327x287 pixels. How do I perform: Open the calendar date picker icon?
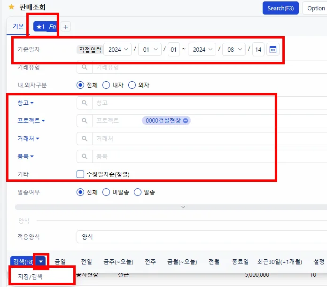click(273, 50)
